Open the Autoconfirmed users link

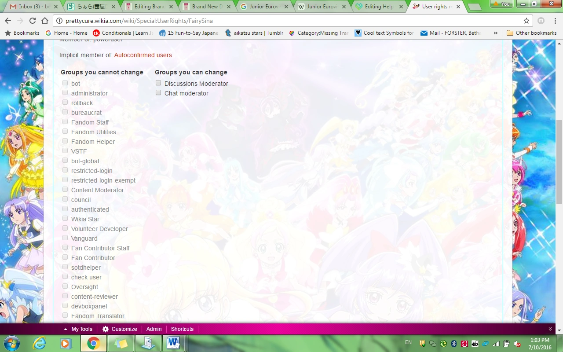[143, 55]
